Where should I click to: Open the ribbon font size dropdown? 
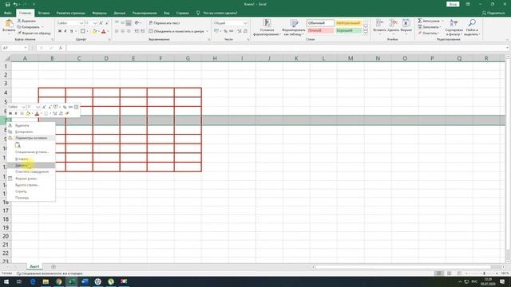(x=95, y=23)
